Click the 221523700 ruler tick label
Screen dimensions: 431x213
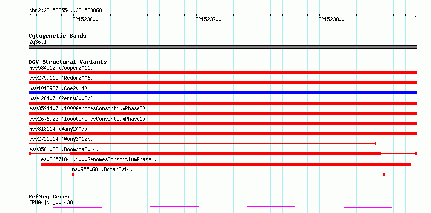pos(208,19)
